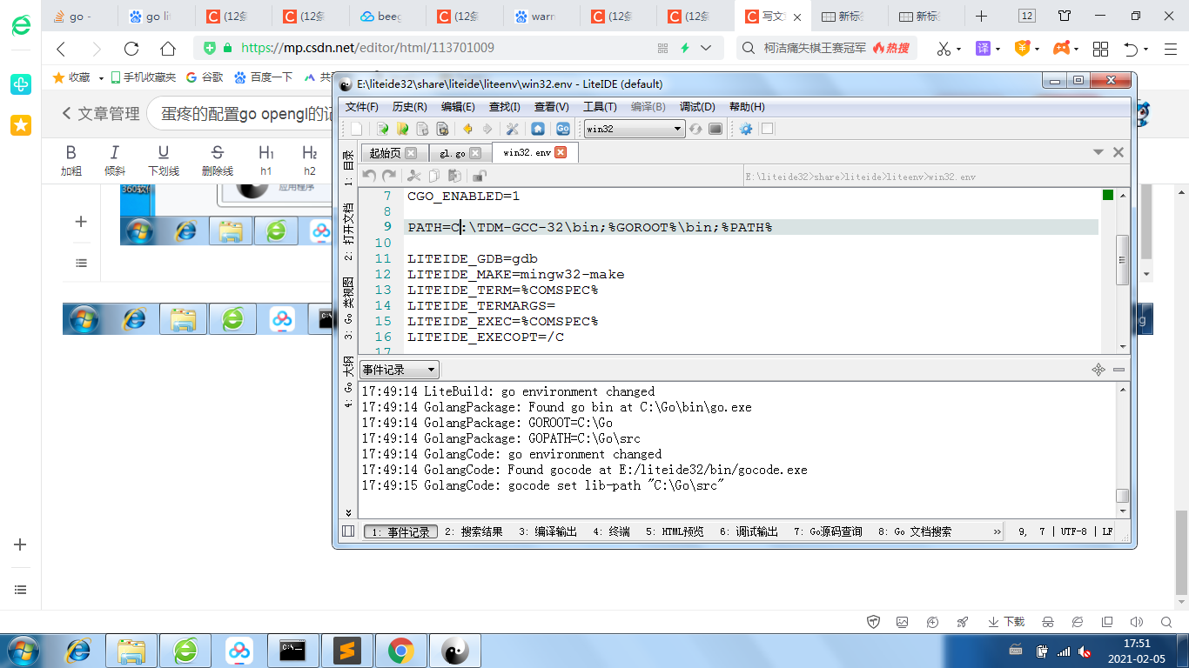
Task: Click the New file icon in LiteIDE toolbar
Action: (356, 129)
